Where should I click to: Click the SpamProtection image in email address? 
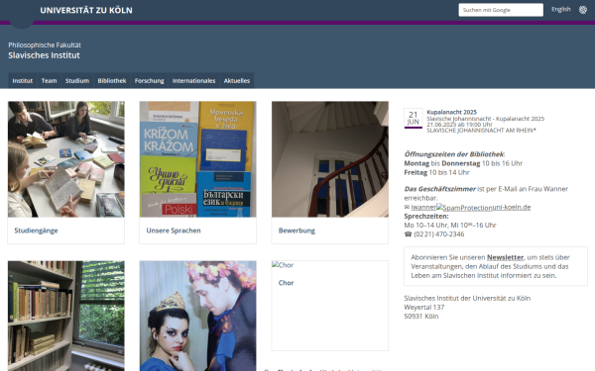point(464,208)
